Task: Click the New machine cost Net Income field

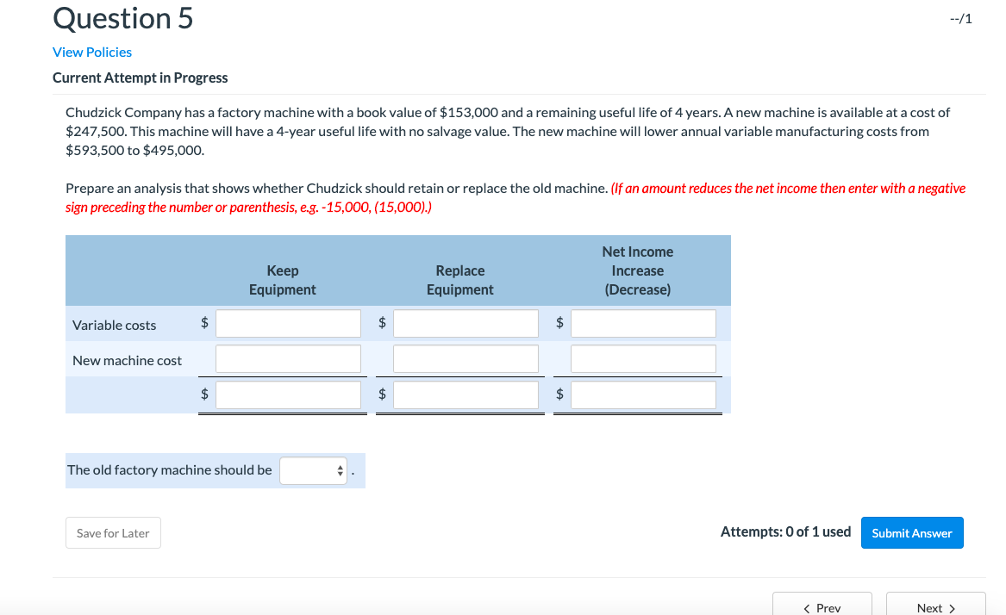Action: coord(643,358)
